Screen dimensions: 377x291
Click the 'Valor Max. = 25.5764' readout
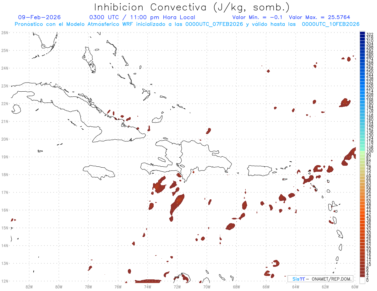pos(320,17)
